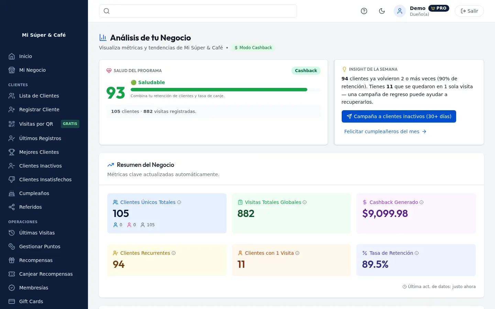Click the Salir logout button
The image size is (495, 309).
[x=469, y=11]
